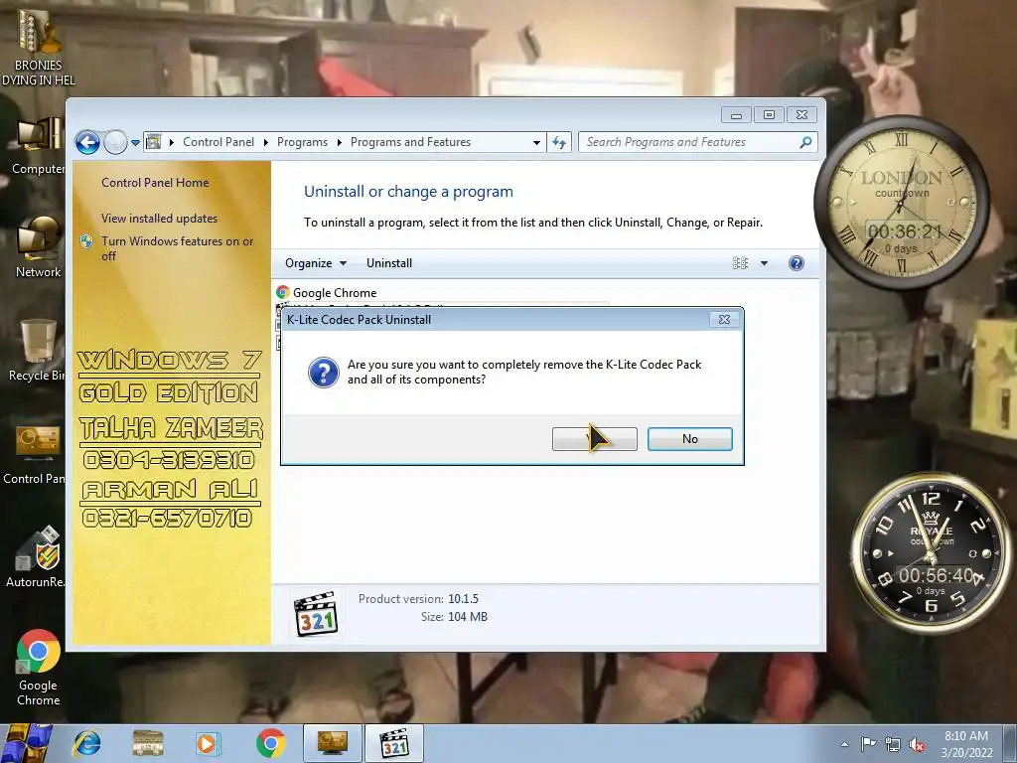Open the Network desktop icon
The height and width of the screenshot is (763, 1017).
tap(39, 246)
